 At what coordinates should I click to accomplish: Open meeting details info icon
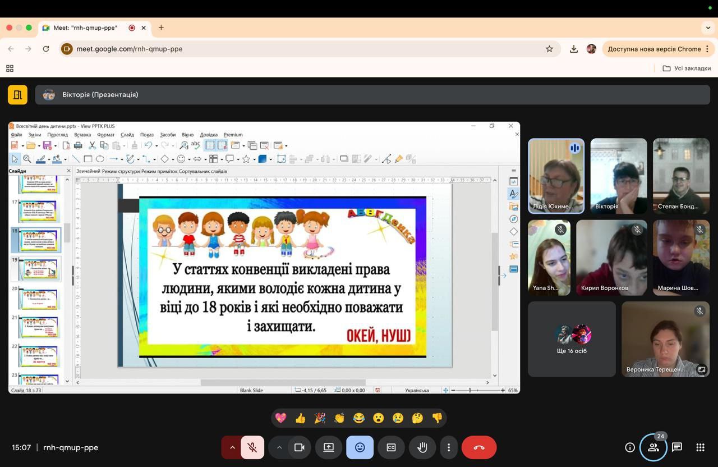point(629,447)
